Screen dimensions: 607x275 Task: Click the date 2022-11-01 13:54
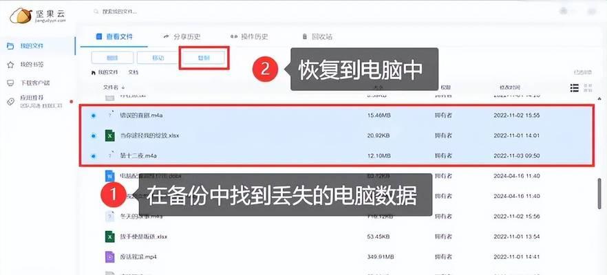pos(516,236)
